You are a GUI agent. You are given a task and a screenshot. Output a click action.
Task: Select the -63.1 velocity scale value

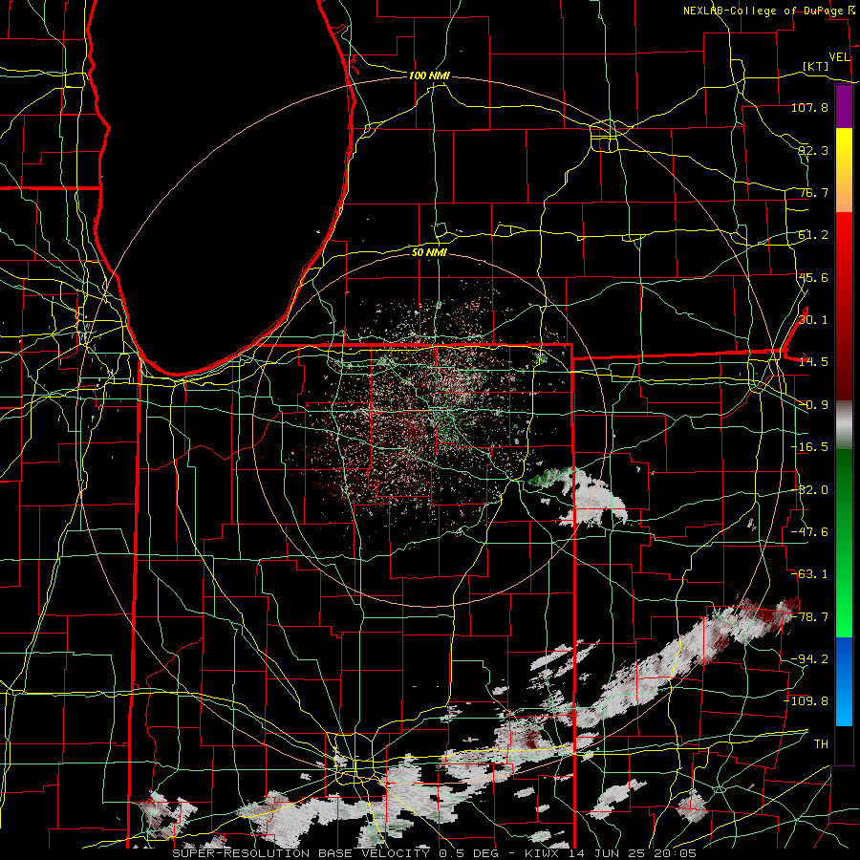point(809,574)
